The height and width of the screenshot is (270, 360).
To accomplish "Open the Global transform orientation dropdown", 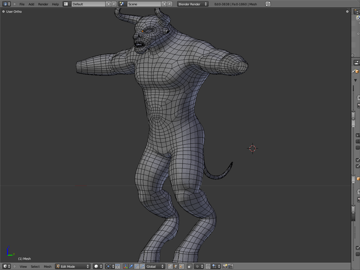I will click(155, 266).
